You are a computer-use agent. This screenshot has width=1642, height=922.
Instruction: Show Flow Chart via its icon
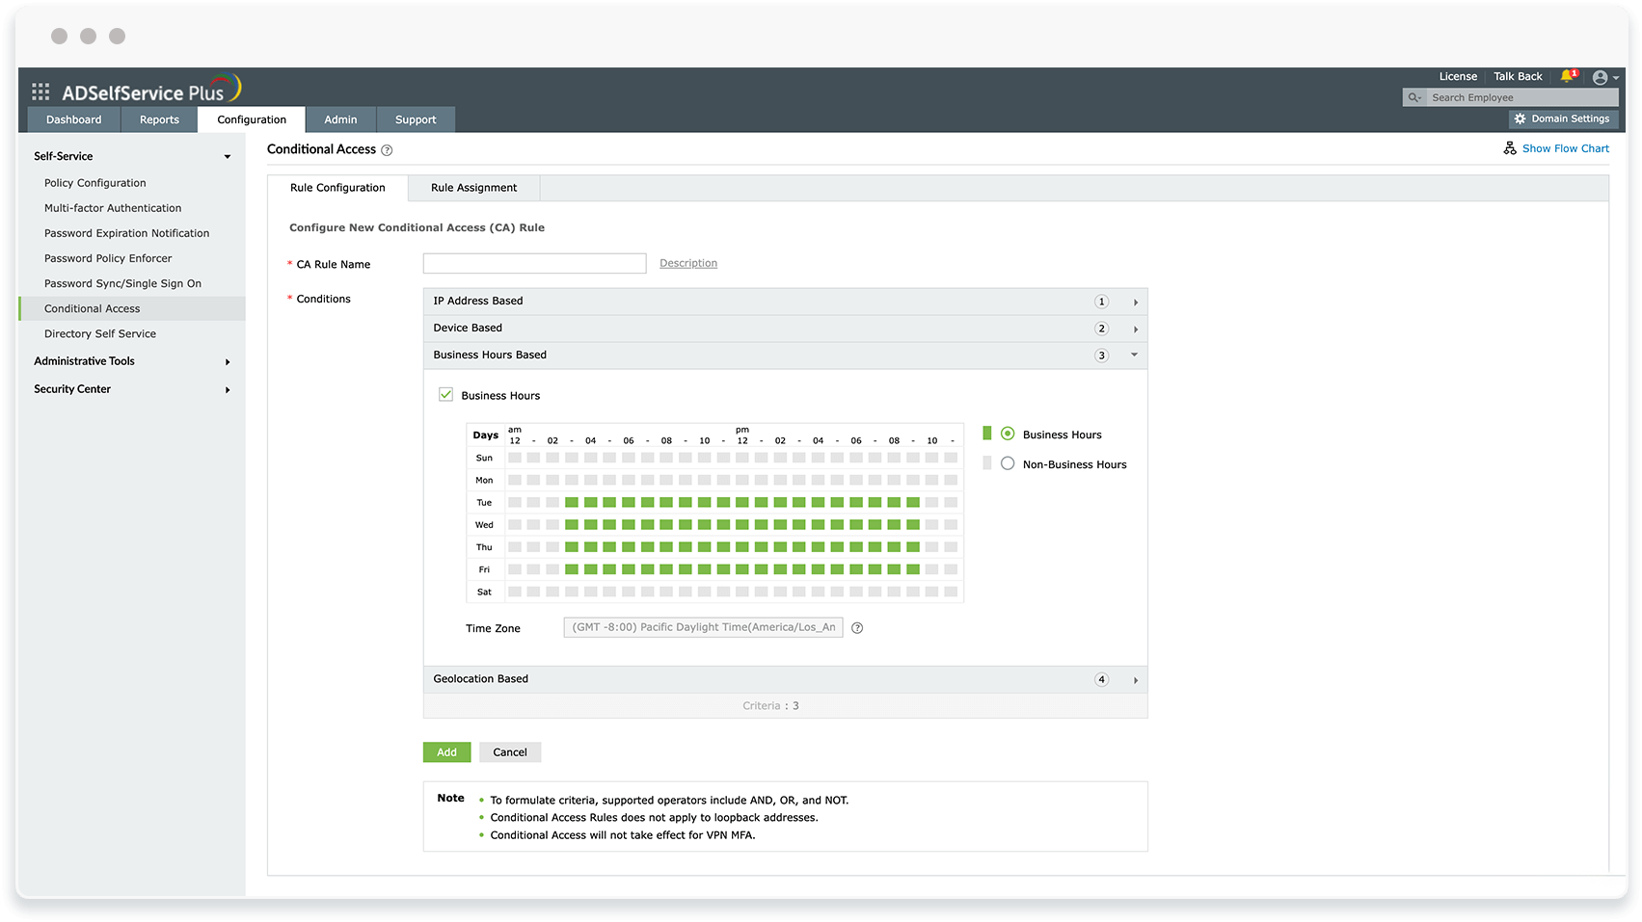point(1510,147)
